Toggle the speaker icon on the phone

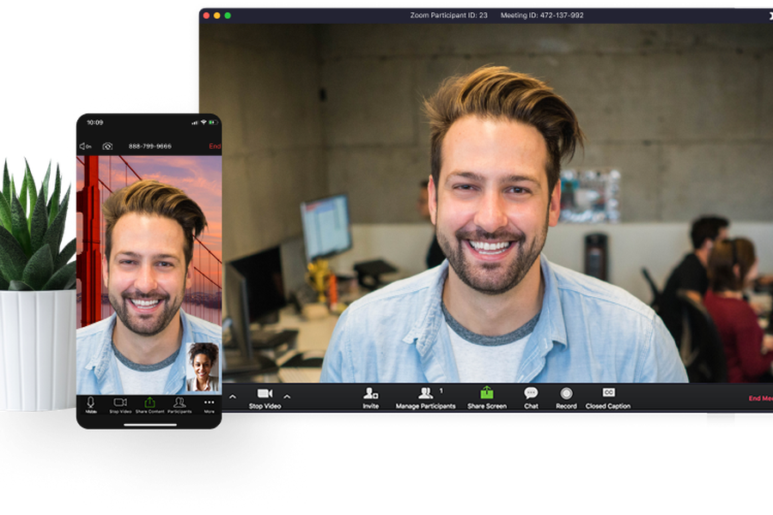tap(85, 147)
